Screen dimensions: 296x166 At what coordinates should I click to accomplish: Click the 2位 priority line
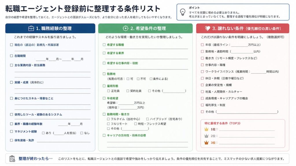click(x=247, y=136)
